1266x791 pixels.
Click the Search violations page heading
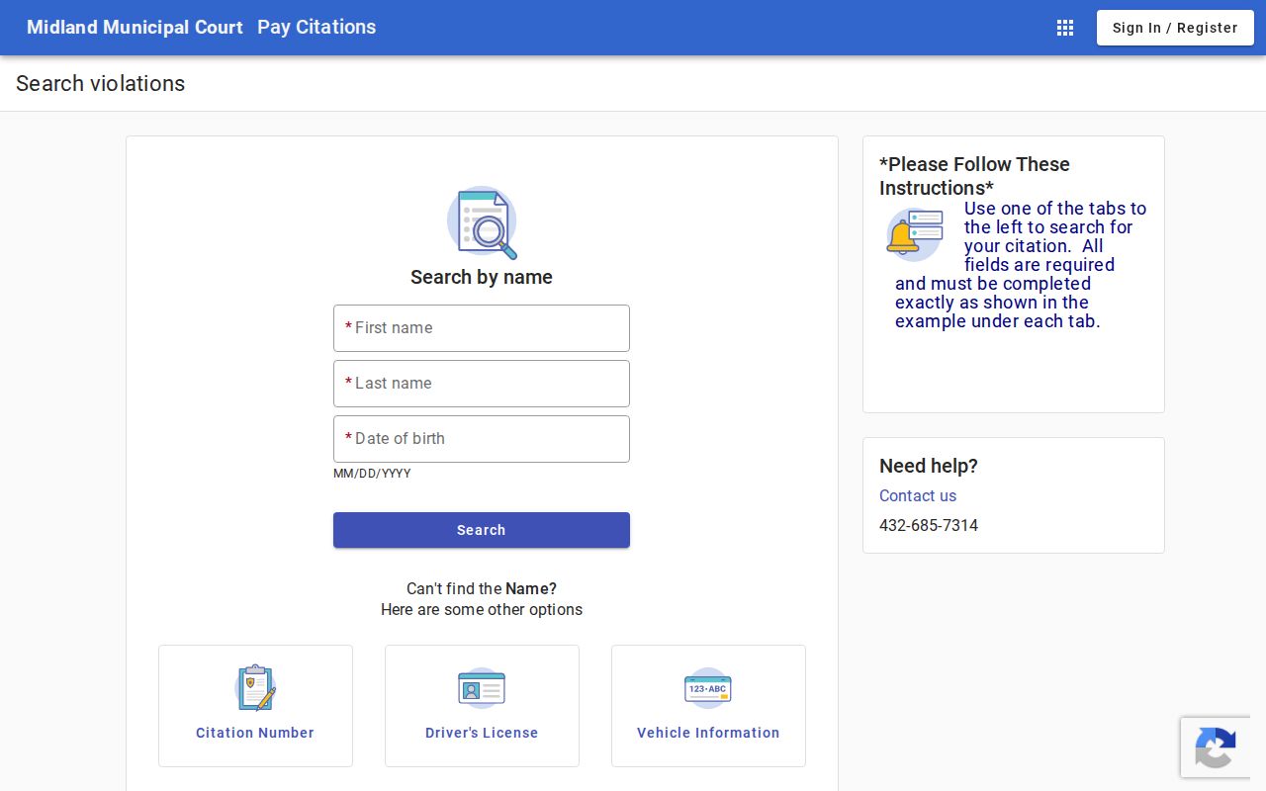click(x=101, y=84)
